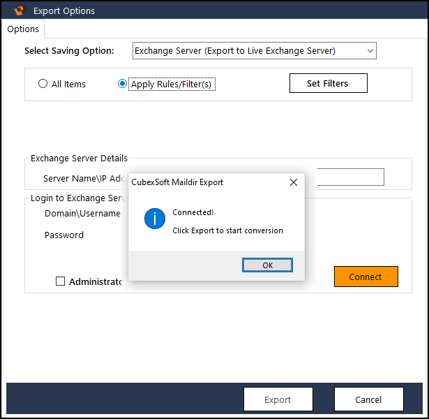
Task: Click the 'Connected!' message text
Action: tap(193, 212)
